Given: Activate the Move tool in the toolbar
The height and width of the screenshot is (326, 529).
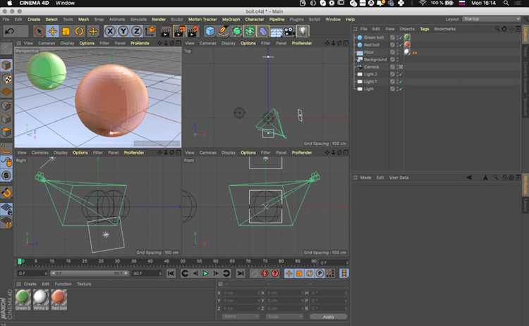Looking at the screenshot, I should click(53, 31).
